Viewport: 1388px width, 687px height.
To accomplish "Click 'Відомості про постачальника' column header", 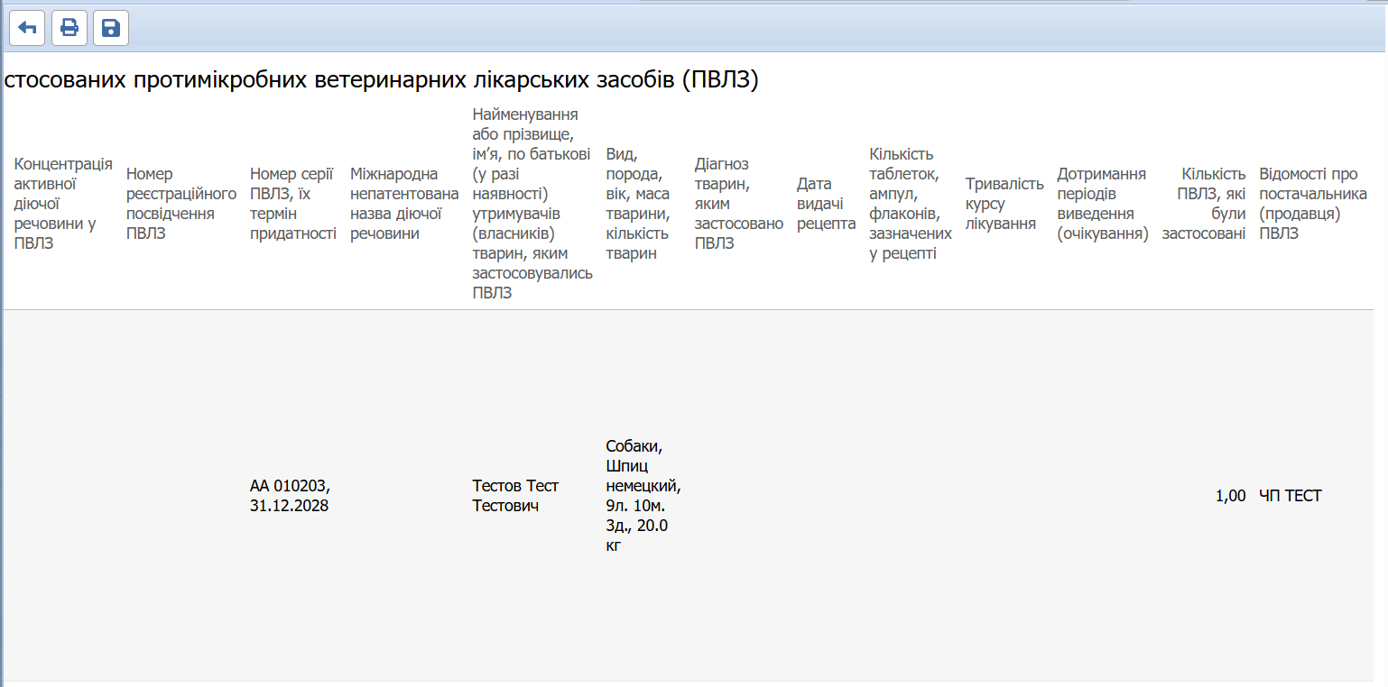I will [1312, 203].
